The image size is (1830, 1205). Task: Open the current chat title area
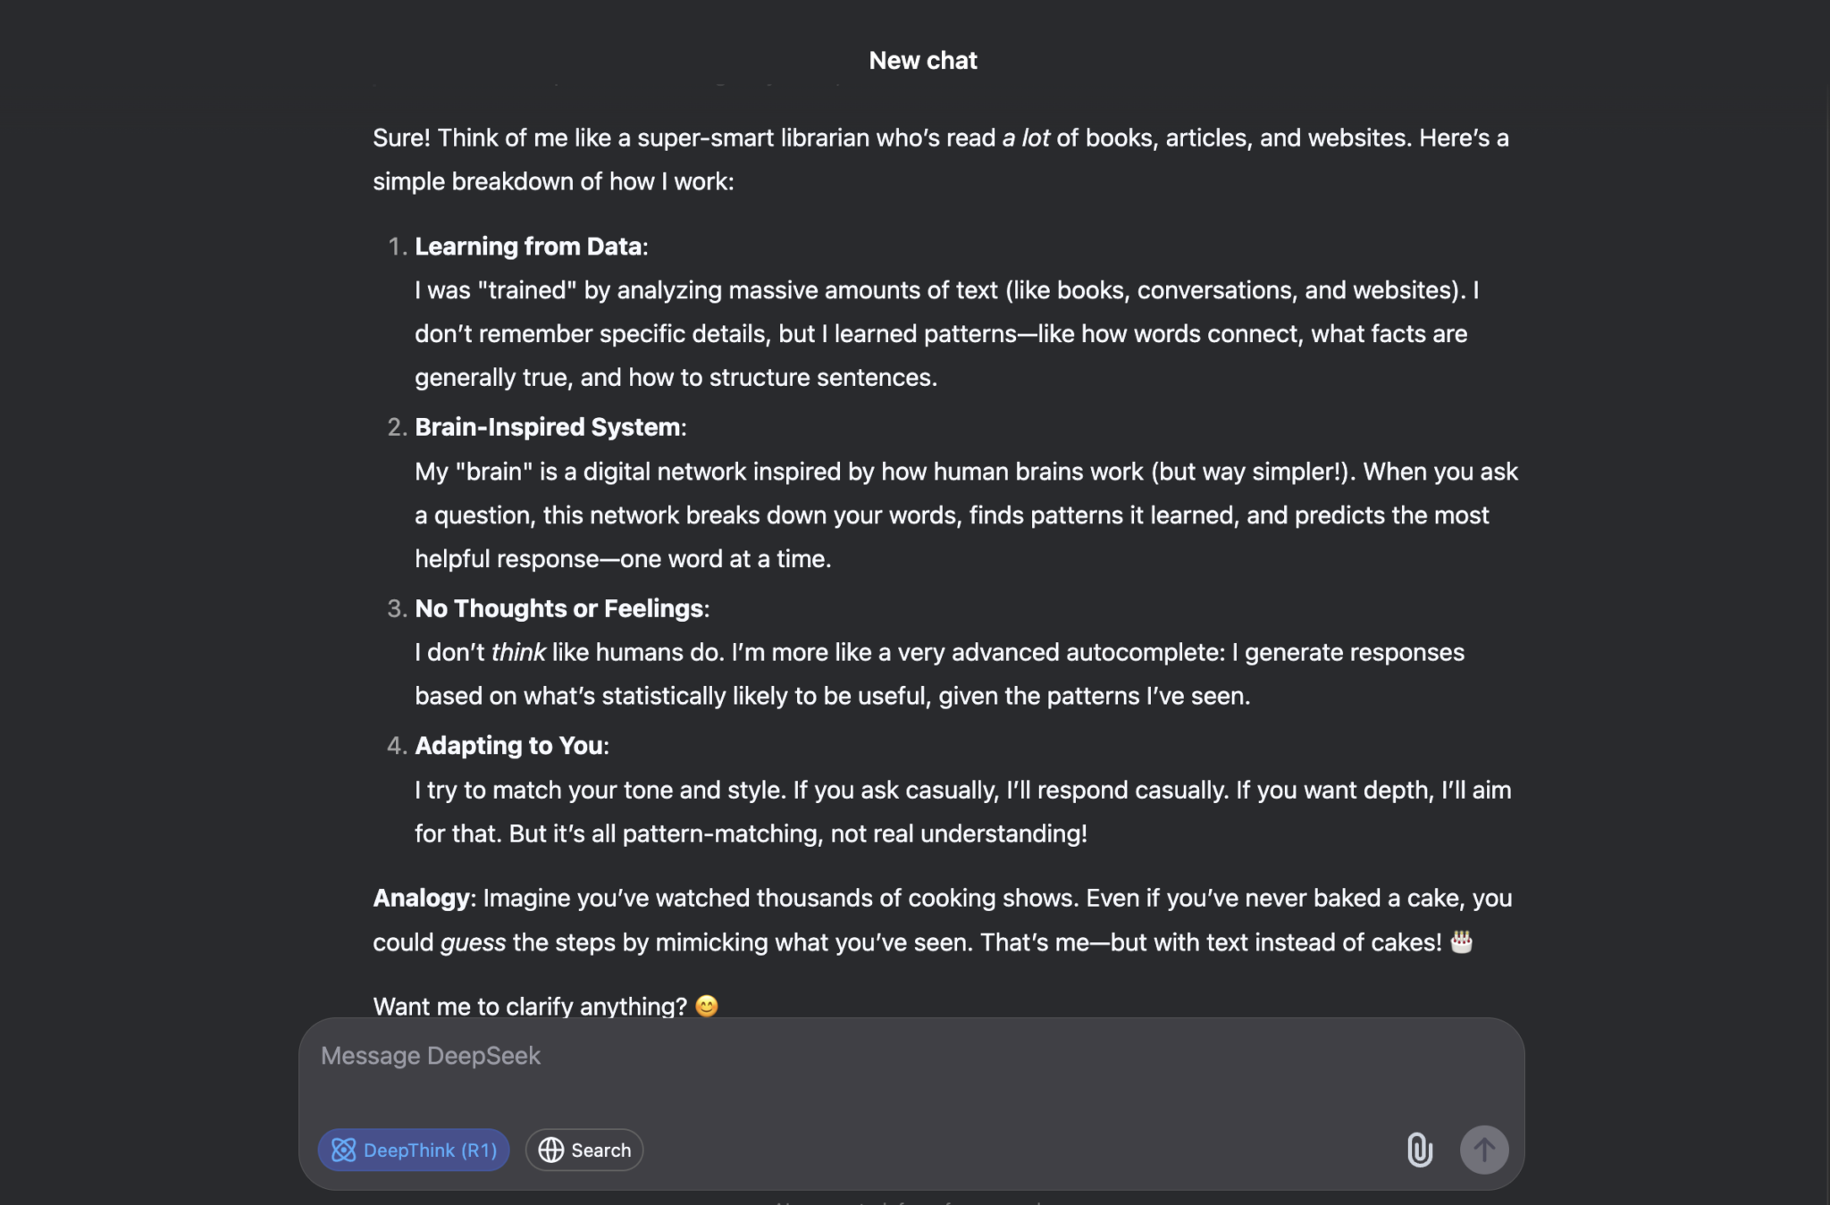pos(923,60)
